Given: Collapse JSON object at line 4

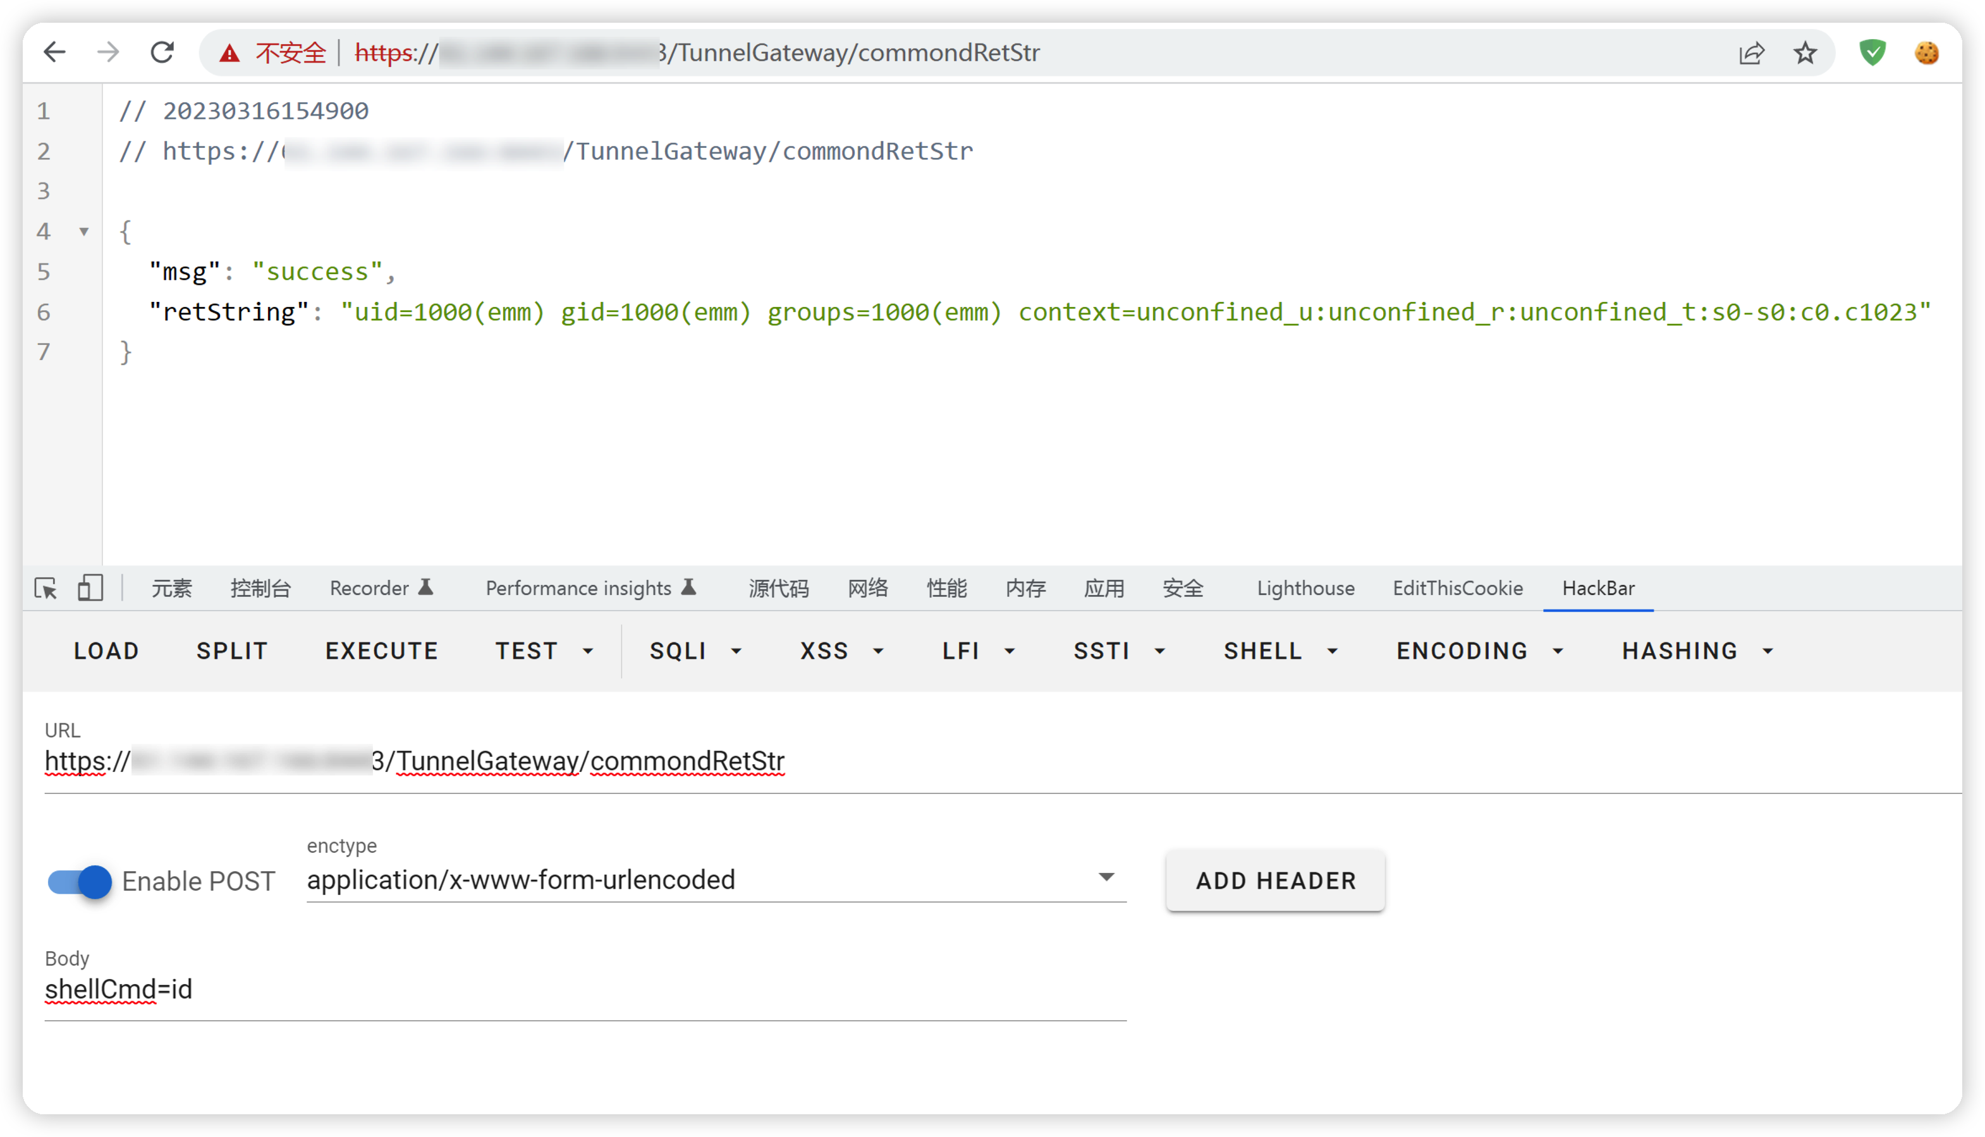Looking at the screenshot, I should (83, 232).
